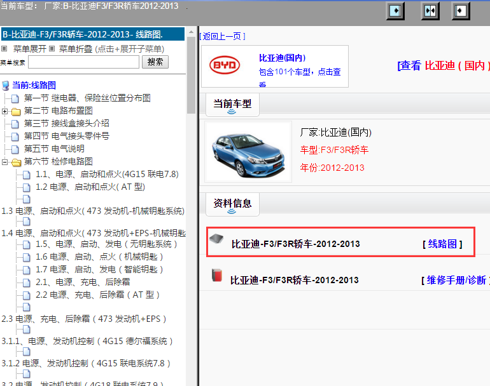Click the left-arrow panel layout button
This screenshot has height=386, width=490.
(461, 11)
